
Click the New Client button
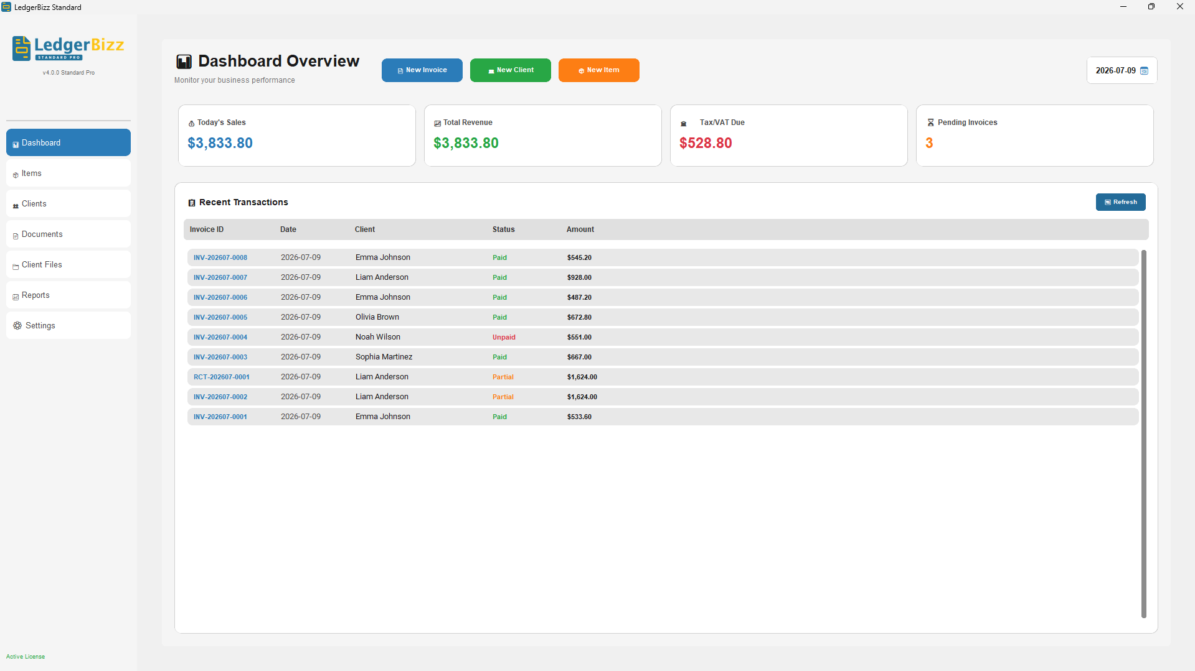coord(511,70)
